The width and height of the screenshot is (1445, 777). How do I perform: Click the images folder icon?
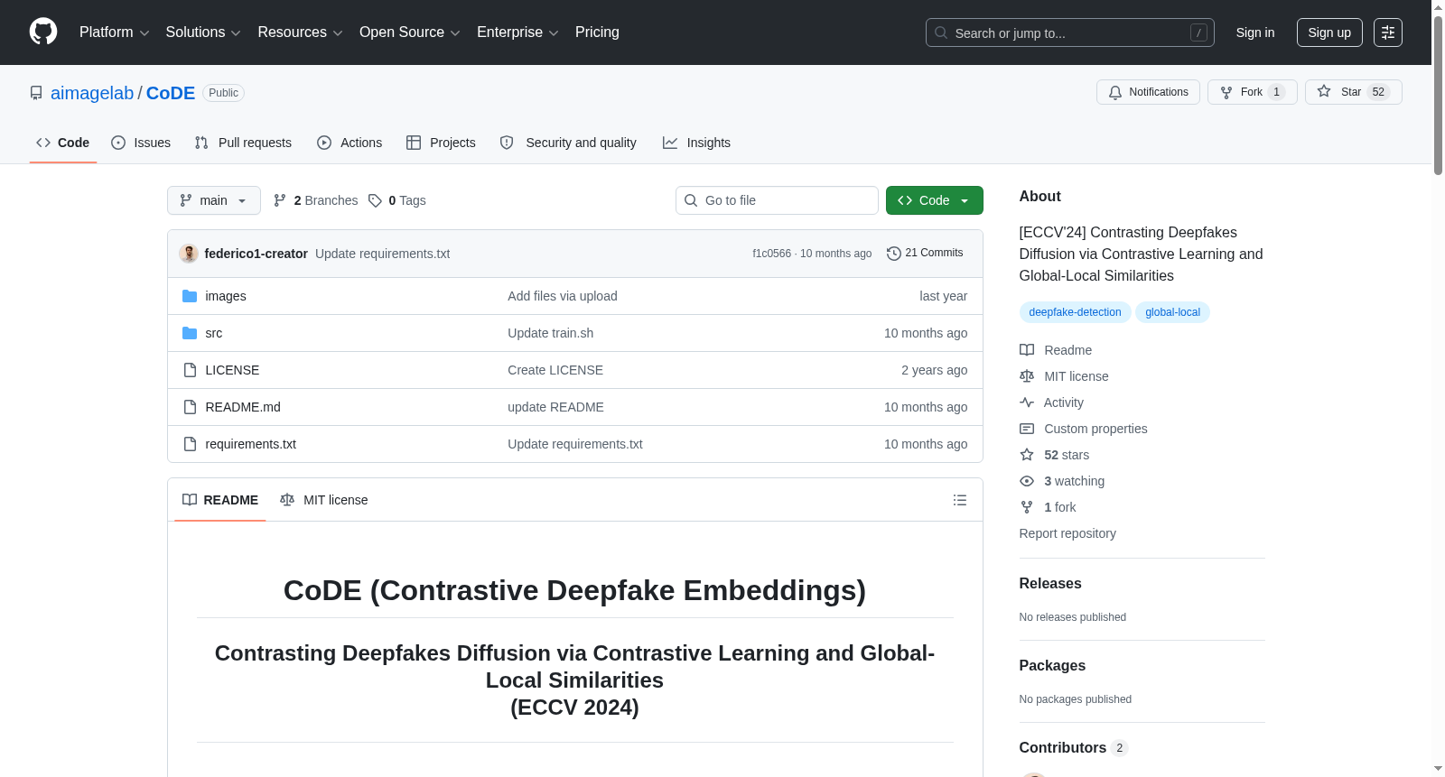(x=190, y=296)
